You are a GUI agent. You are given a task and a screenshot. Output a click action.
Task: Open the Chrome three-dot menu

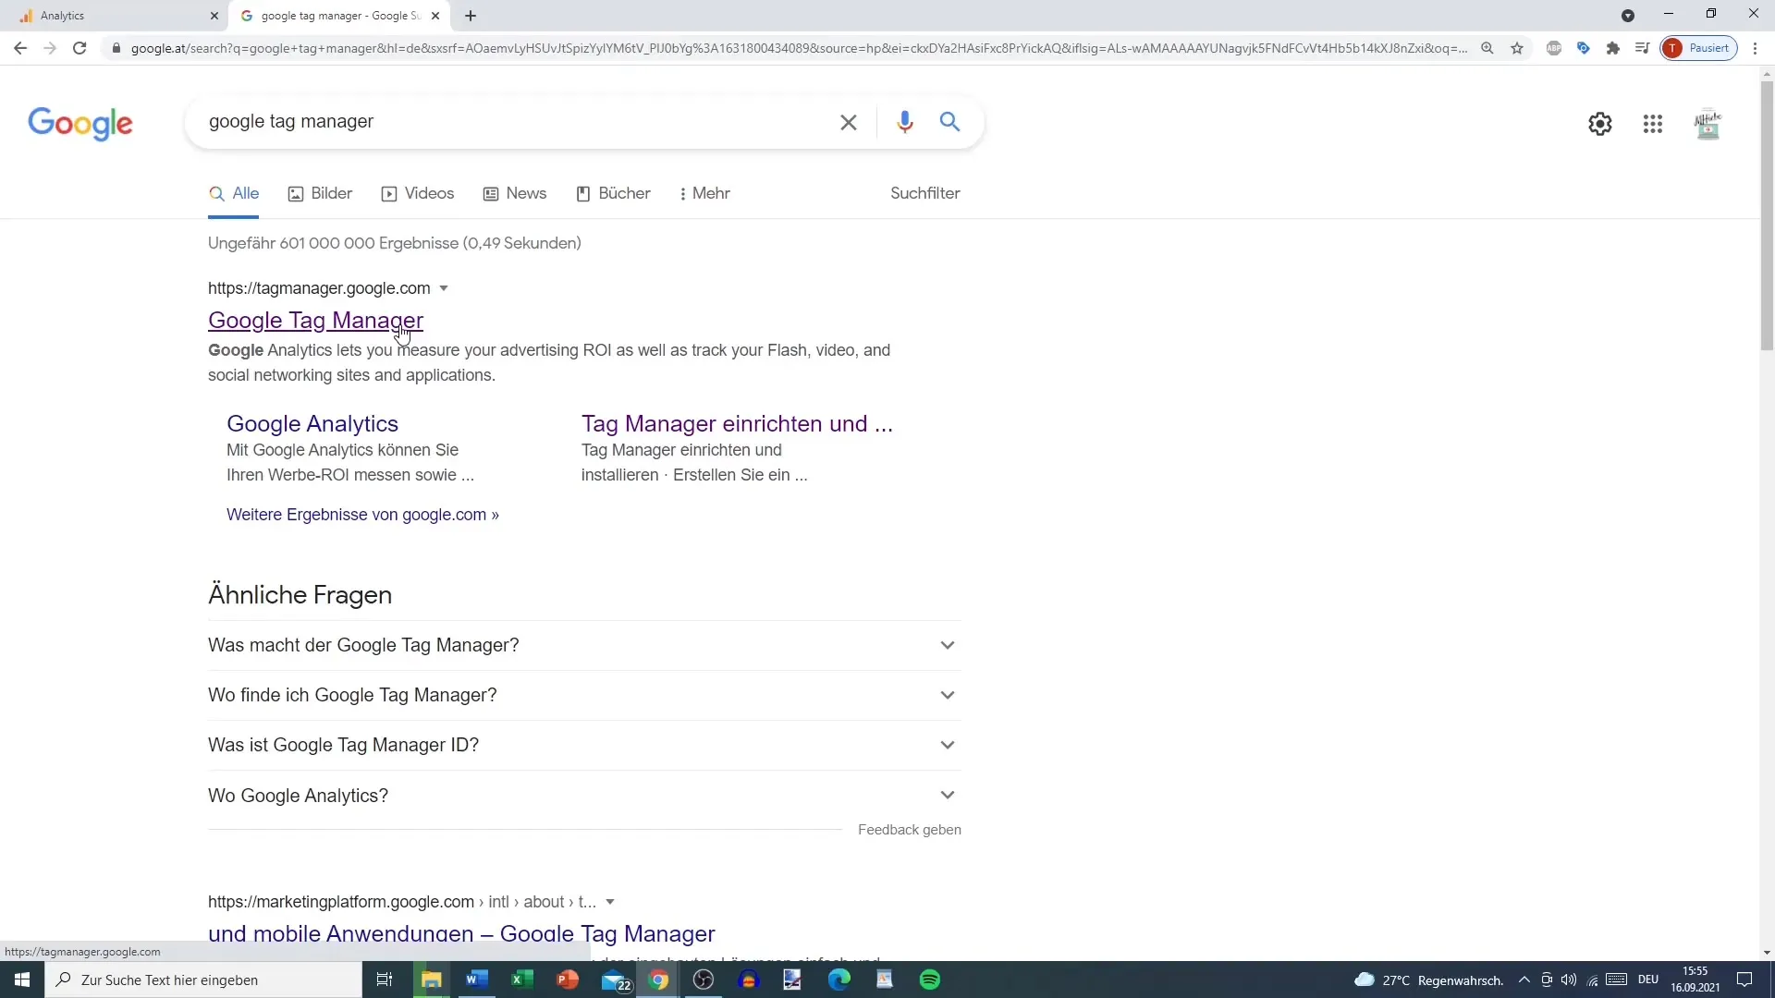point(1755,48)
